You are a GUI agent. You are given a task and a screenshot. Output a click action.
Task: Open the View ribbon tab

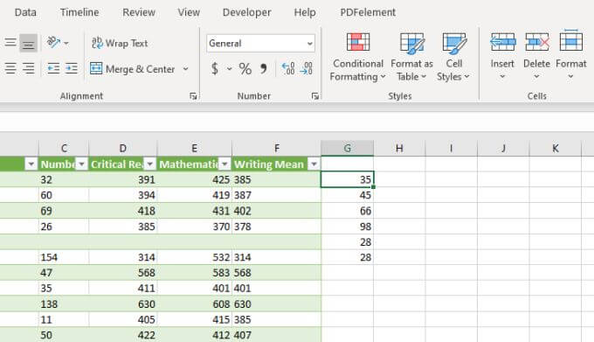[189, 12]
